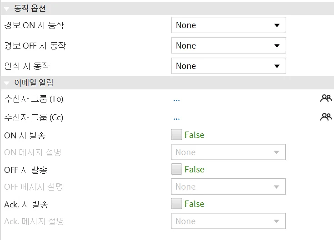The width and height of the screenshot is (334, 240).
Task: Enable the ON 시 발송 checkbox
Action: 176,135
